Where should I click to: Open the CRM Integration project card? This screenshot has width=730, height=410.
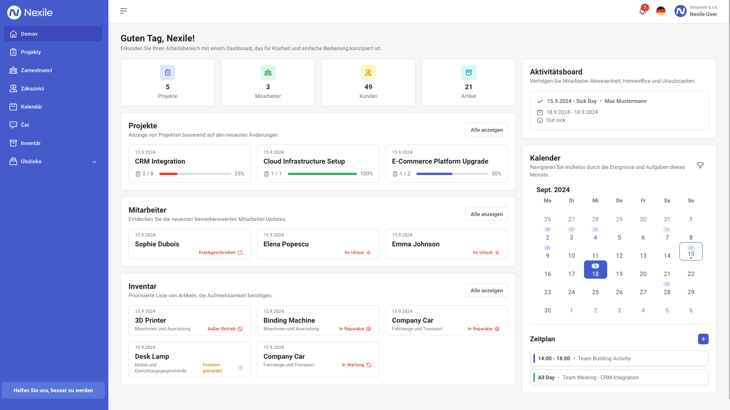point(190,164)
